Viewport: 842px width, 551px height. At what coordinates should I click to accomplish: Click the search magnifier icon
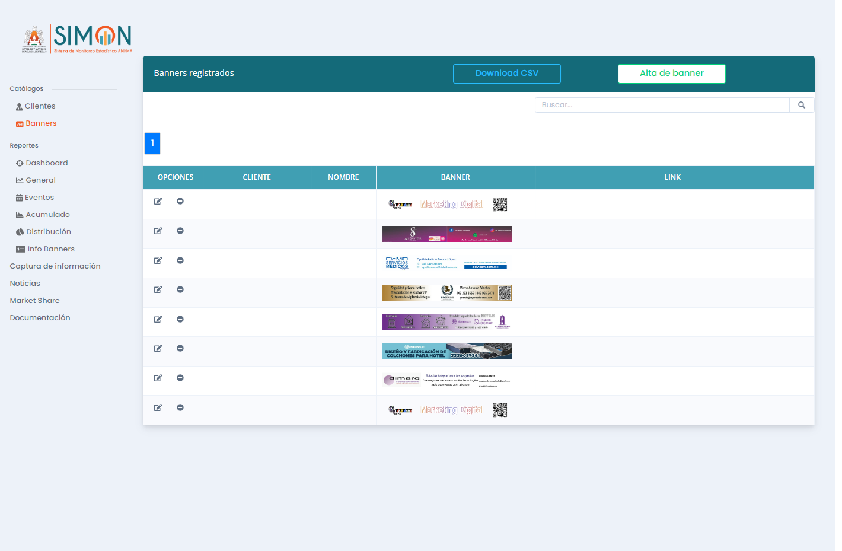pos(802,105)
